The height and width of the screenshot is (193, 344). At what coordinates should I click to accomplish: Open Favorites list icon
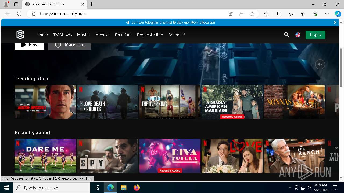pos(291,14)
